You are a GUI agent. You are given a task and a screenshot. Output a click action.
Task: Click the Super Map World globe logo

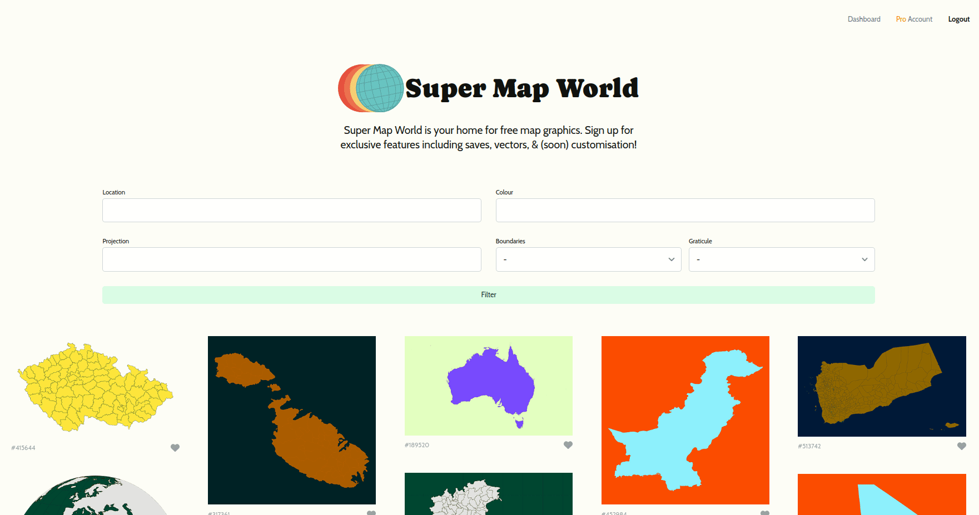coord(371,88)
